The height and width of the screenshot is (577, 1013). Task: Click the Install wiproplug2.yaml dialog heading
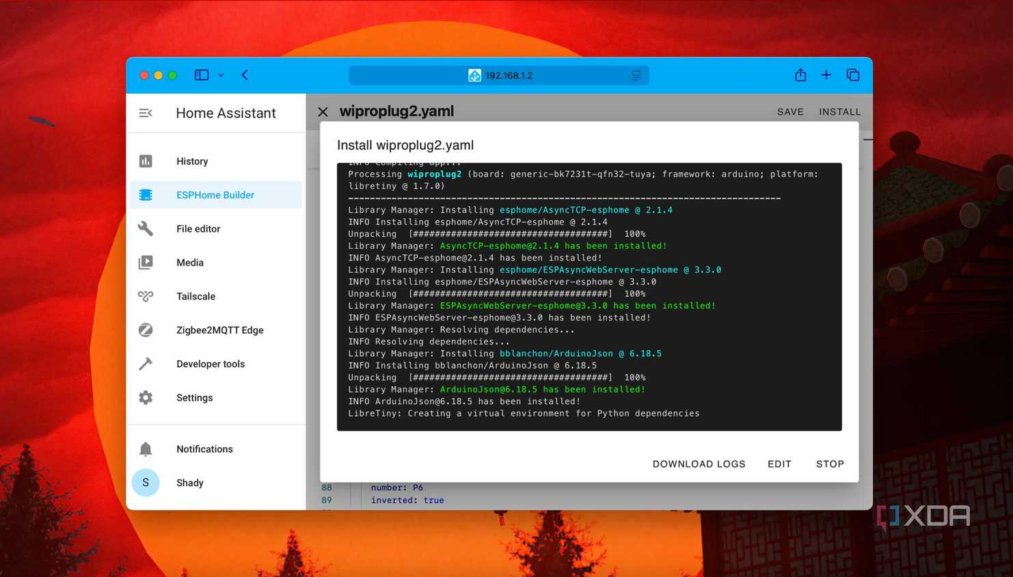[405, 145]
